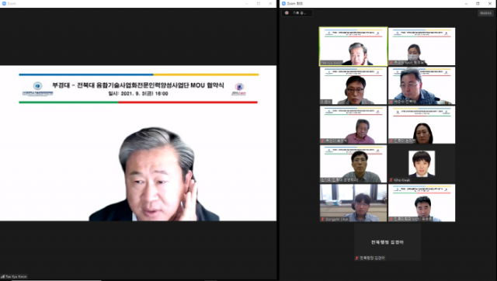Select the video tile with the office window background
This screenshot has height=281, width=497.
pyautogui.click(x=353, y=203)
